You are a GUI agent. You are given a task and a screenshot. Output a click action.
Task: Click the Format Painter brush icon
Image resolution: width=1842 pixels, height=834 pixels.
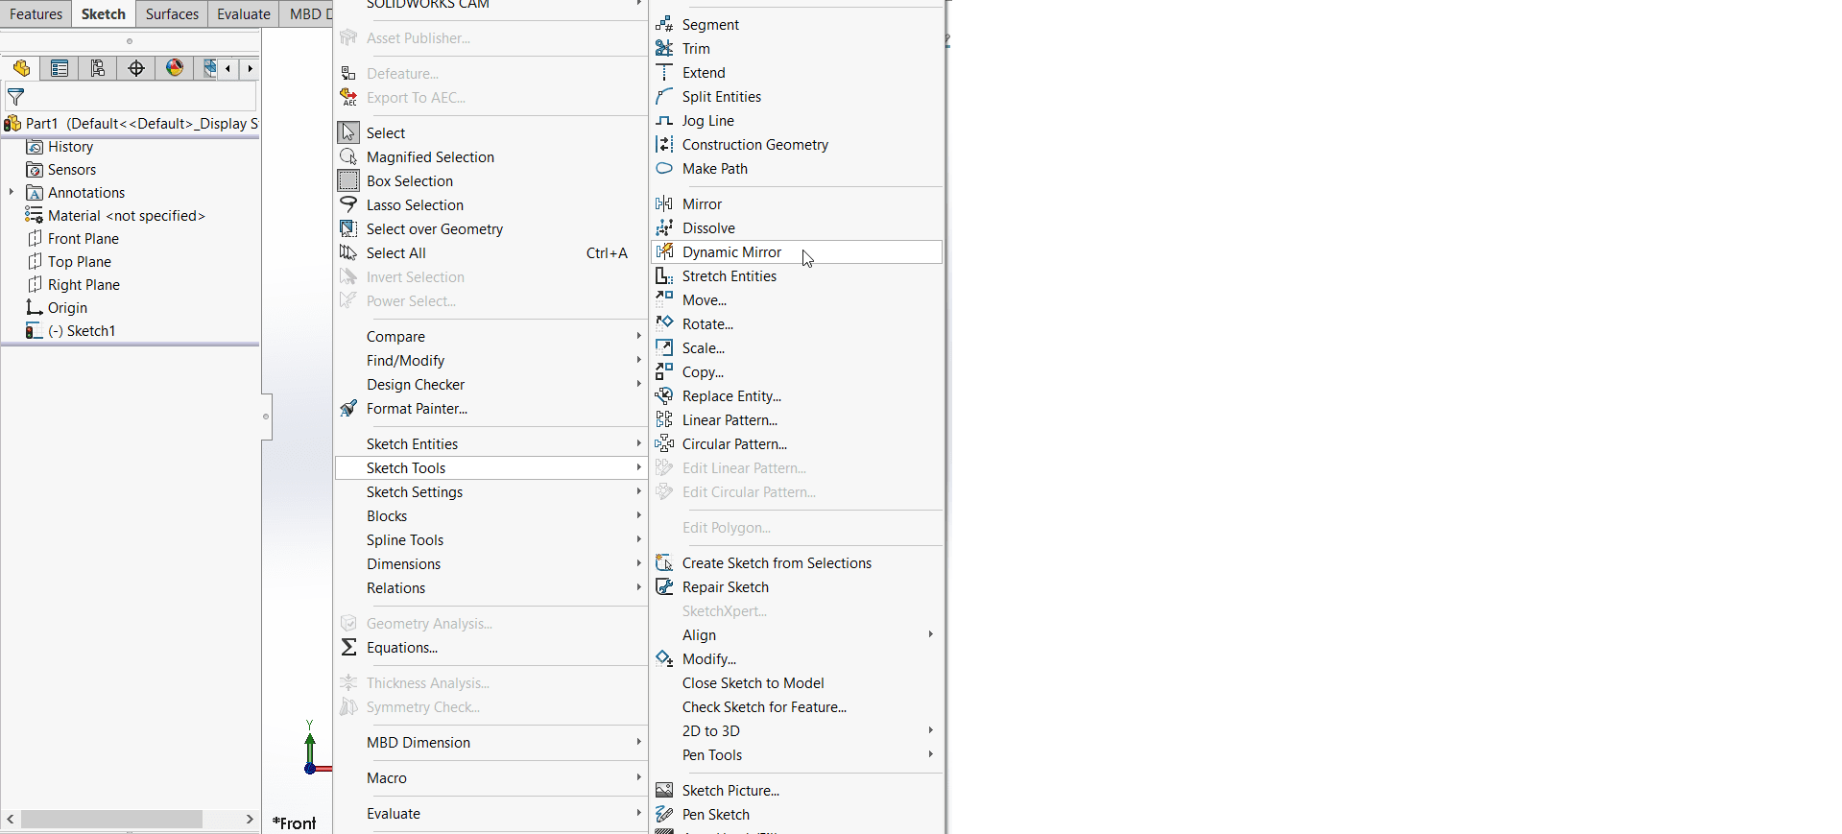[348, 408]
